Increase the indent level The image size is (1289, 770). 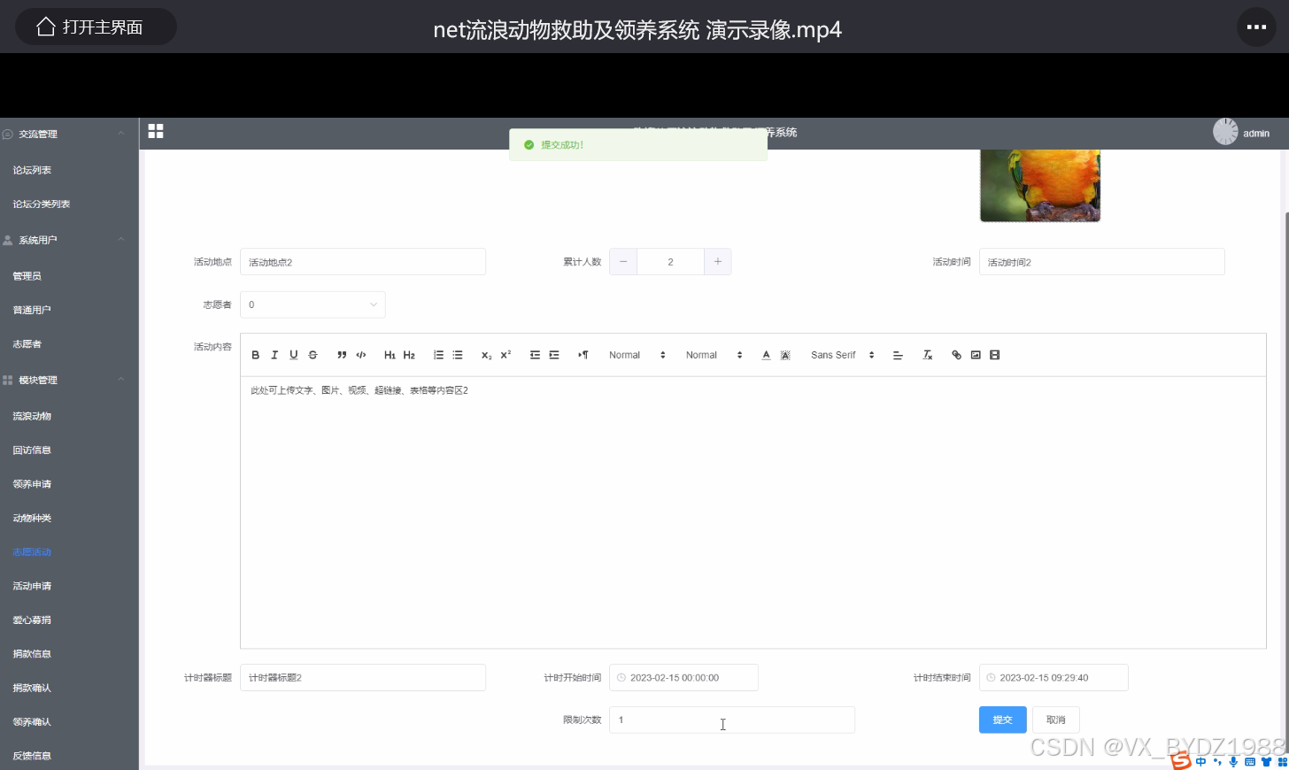pyautogui.click(x=554, y=355)
